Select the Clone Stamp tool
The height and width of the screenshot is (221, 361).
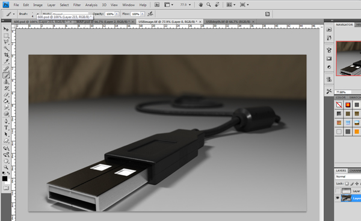coord(6,82)
